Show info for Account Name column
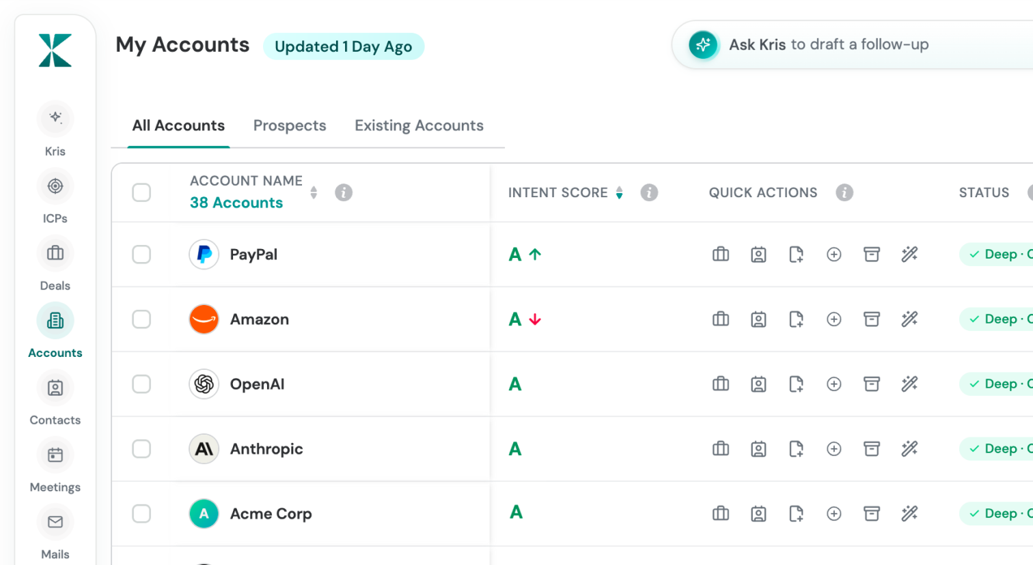The image size is (1033, 565). click(344, 192)
